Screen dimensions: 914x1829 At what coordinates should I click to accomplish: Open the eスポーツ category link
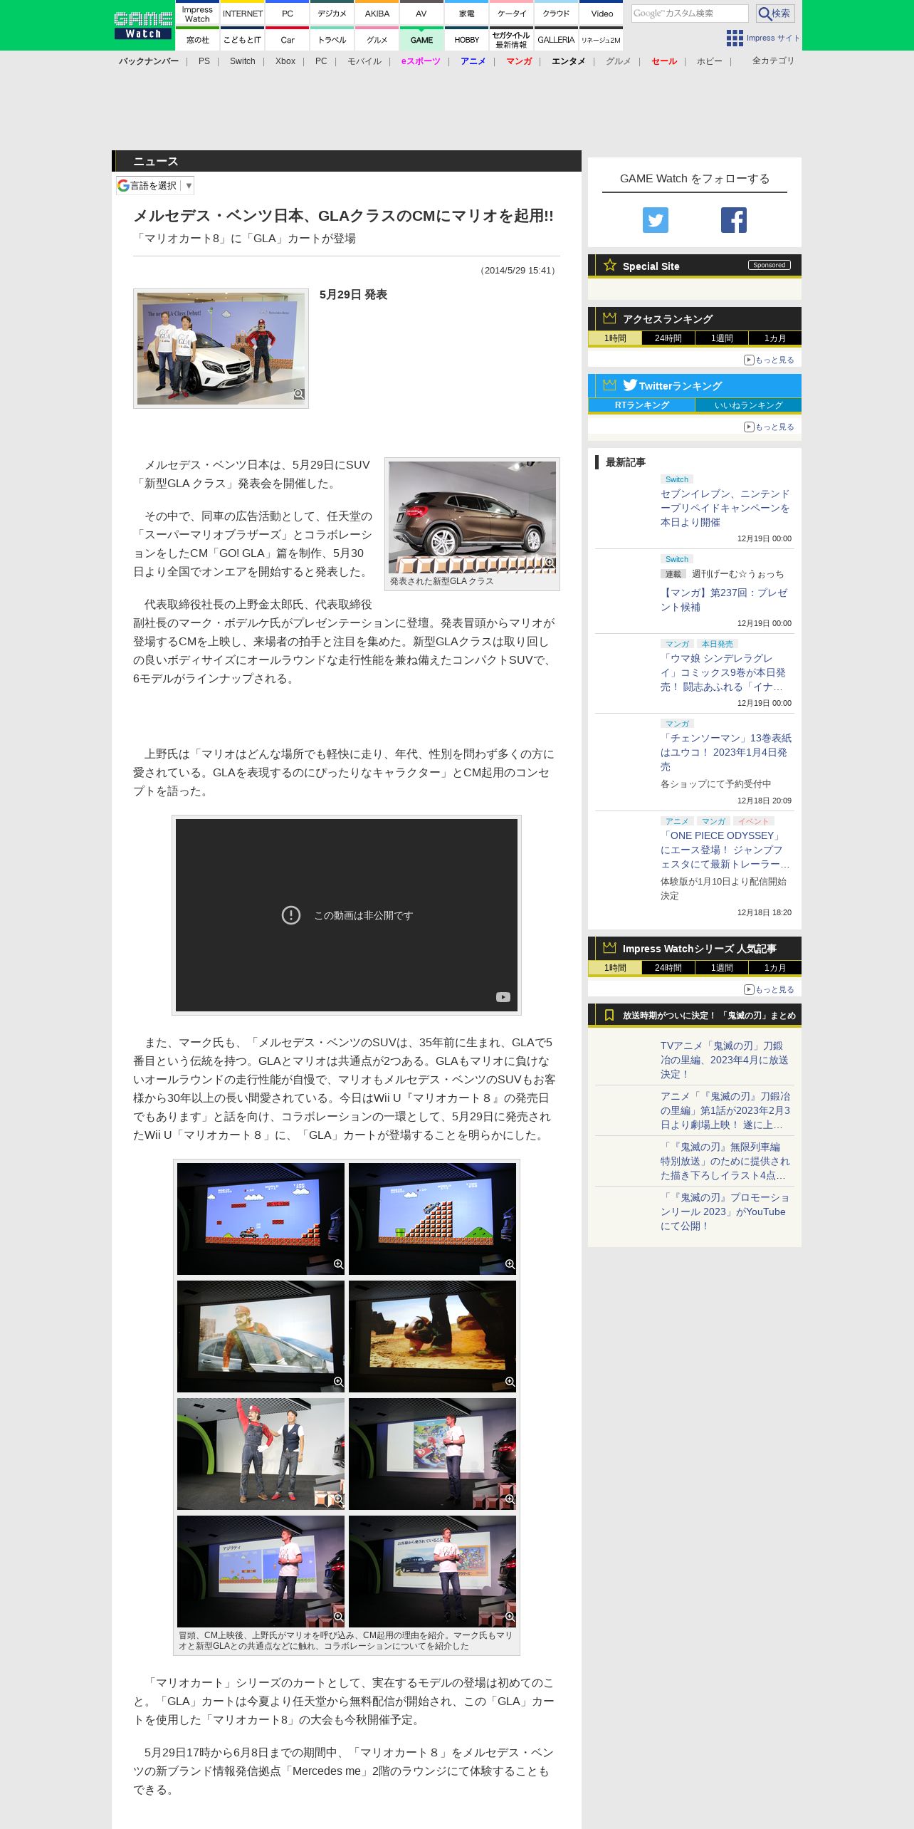click(421, 61)
